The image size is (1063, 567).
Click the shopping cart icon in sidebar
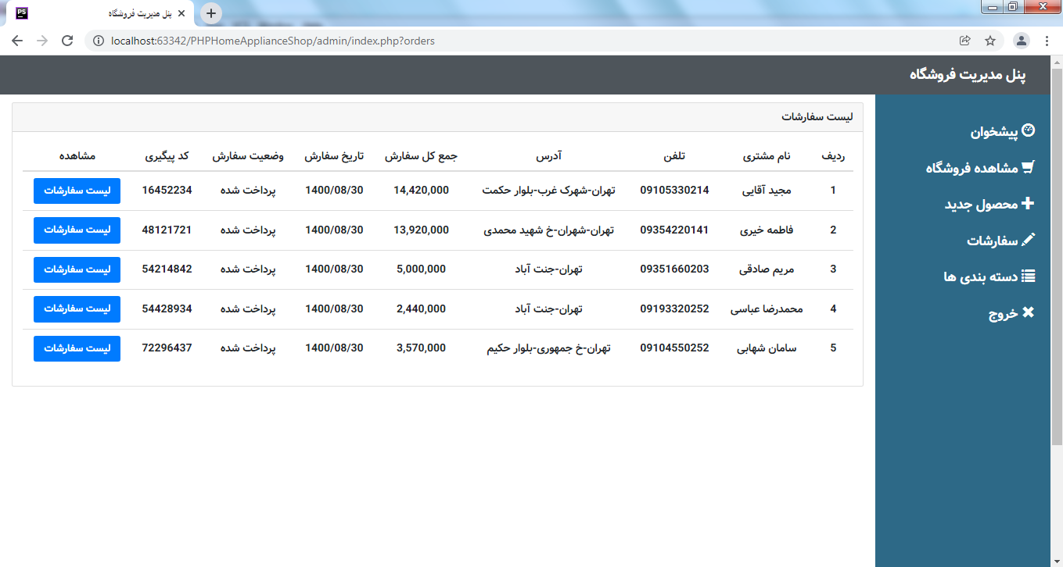click(1028, 167)
